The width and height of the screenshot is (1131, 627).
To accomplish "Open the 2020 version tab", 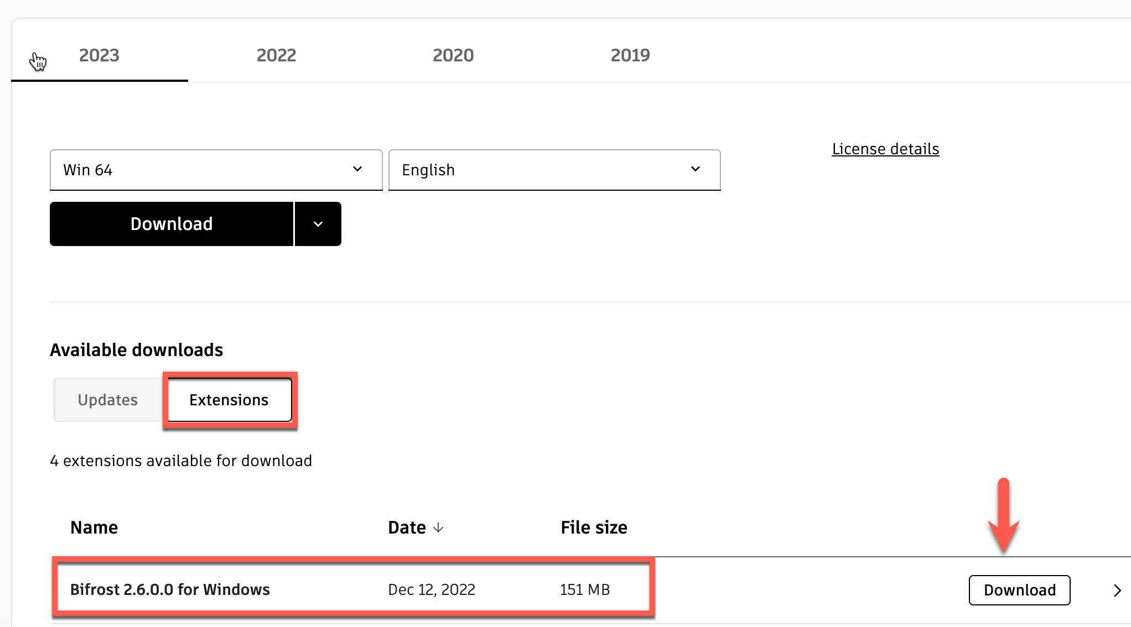I will 453,55.
